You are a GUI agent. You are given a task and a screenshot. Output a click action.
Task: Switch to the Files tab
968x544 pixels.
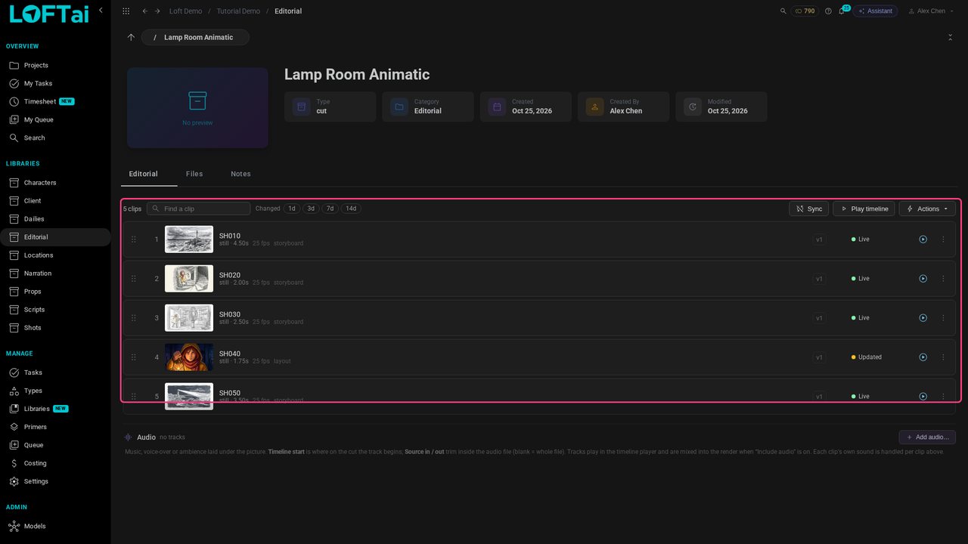194,174
